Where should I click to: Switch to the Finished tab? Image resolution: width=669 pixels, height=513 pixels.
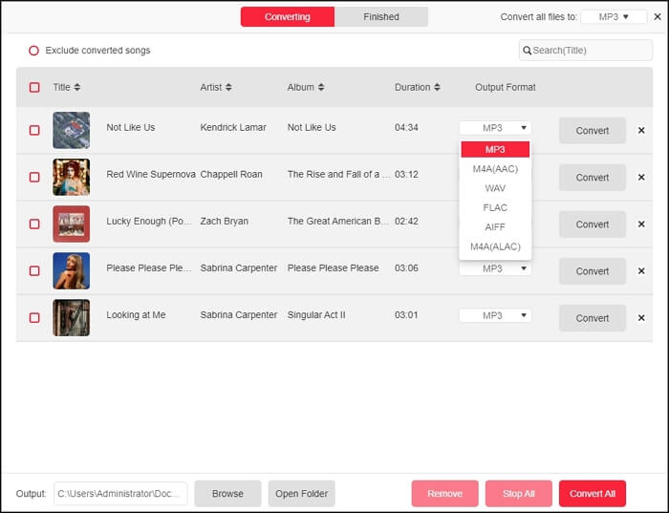tap(381, 16)
